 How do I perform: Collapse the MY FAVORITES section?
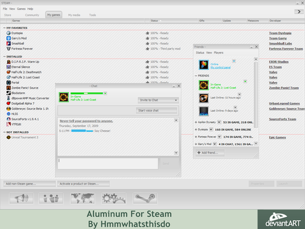coord(4,28)
